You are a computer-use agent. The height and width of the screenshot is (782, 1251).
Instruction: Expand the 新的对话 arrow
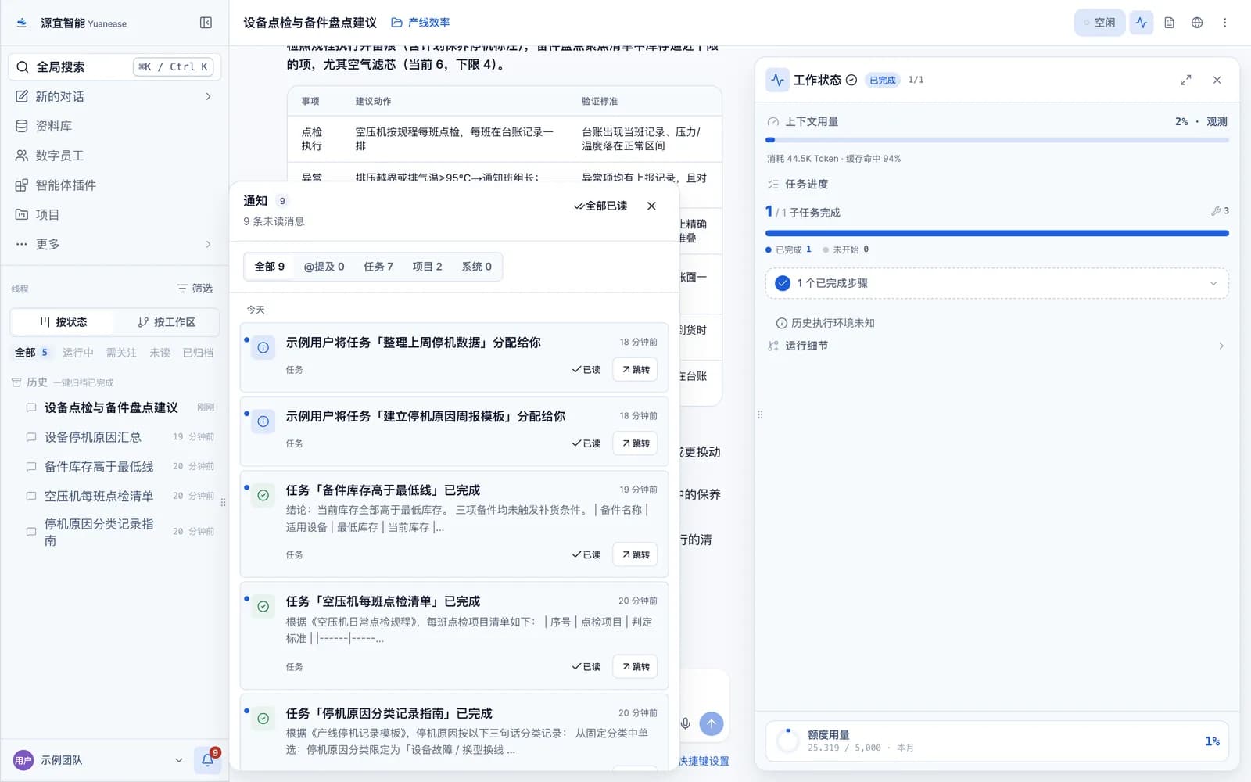click(208, 96)
